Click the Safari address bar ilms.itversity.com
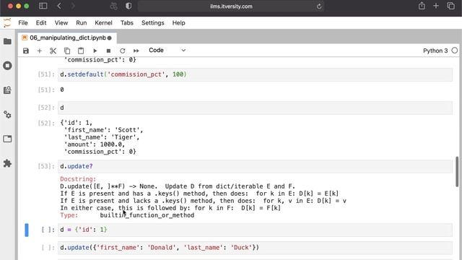This screenshot has height=260, width=462. click(x=231, y=6)
